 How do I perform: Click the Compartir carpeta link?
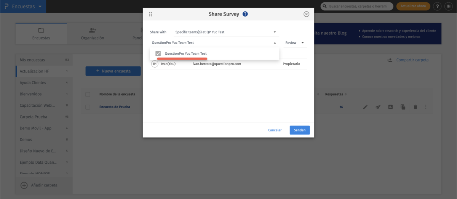pyautogui.click(x=412, y=60)
